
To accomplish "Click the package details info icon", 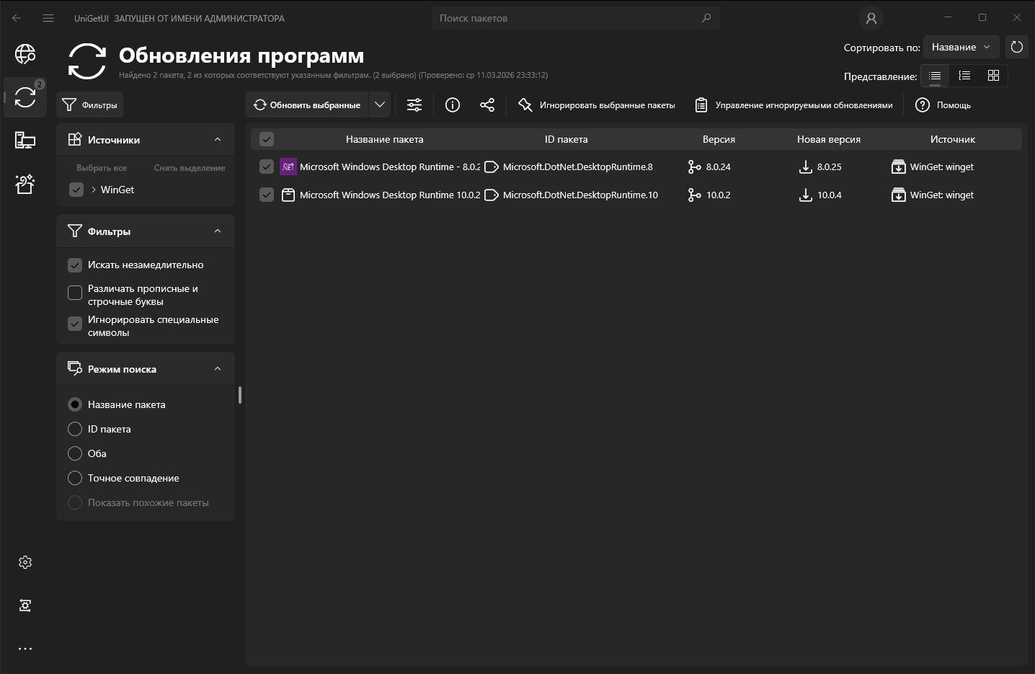I will [x=453, y=105].
